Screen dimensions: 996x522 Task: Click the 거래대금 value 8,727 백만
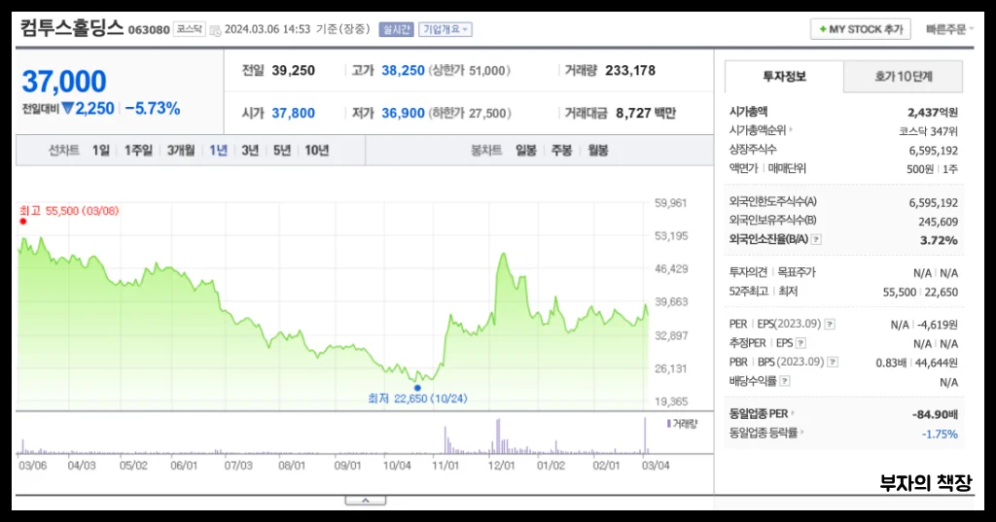tap(646, 113)
